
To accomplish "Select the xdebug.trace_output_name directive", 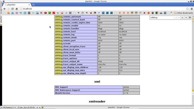I will point(69,64).
